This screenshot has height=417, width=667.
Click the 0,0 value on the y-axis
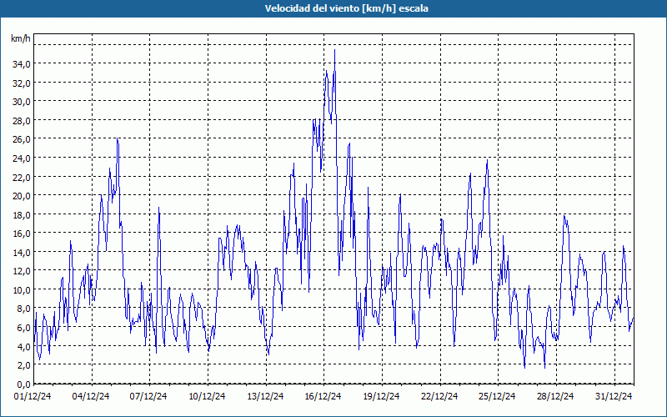coord(24,384)
